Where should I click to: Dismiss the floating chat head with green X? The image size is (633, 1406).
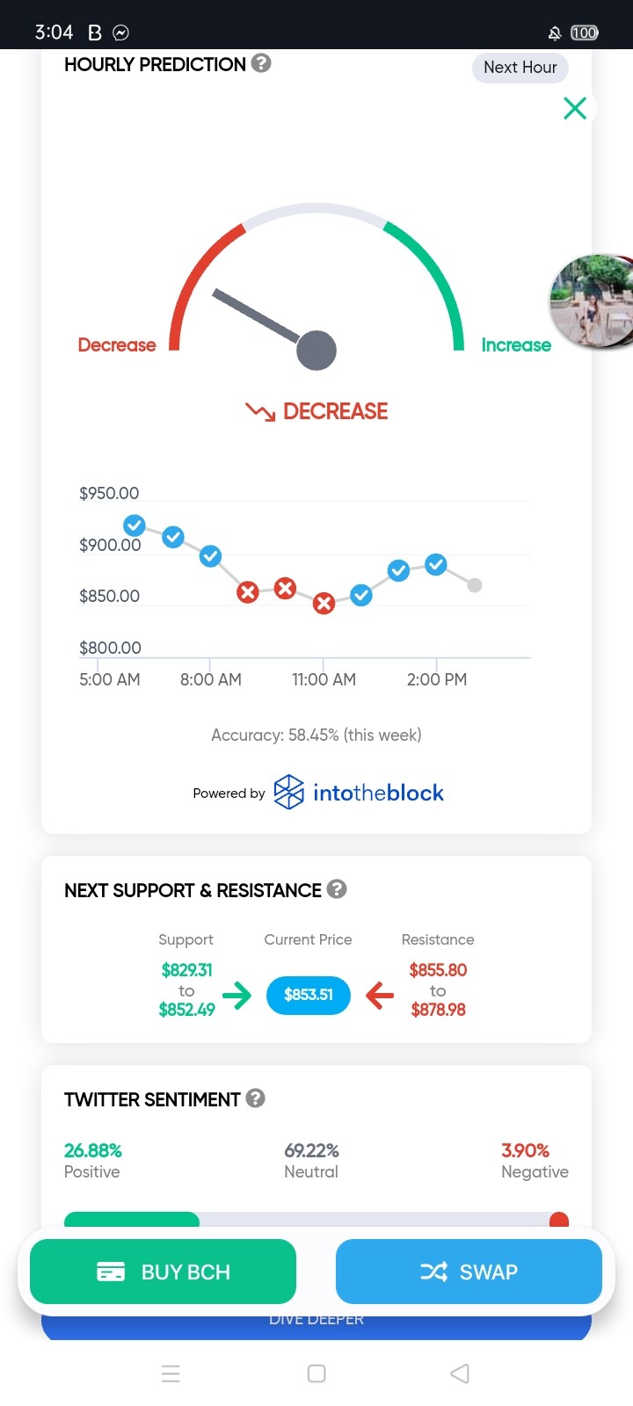pos(575,108)
